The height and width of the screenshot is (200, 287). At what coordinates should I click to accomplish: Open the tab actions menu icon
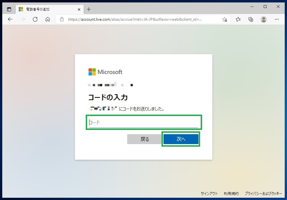point(9,9)
